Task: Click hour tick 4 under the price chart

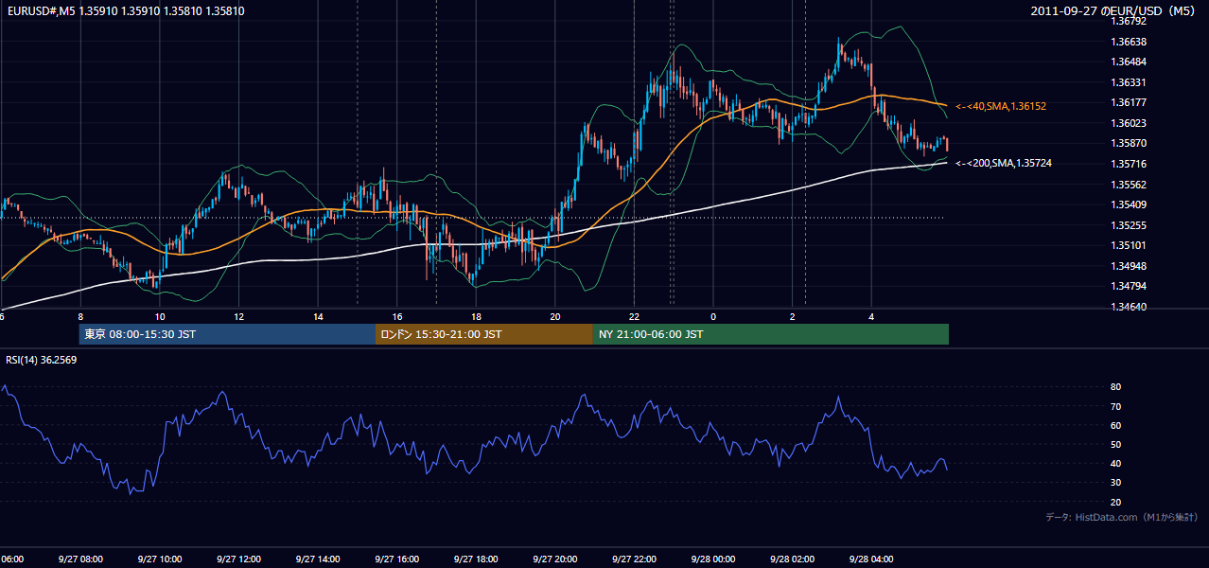Action: tap(871, 316)
